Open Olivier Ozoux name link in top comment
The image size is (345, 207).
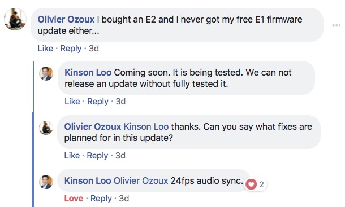coord(66,19)
